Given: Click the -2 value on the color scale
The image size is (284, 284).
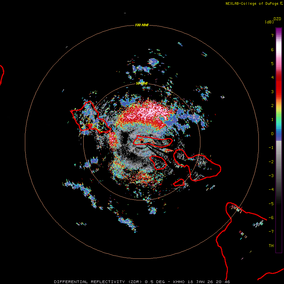Looking at the screenshot, I should point(271,162).
